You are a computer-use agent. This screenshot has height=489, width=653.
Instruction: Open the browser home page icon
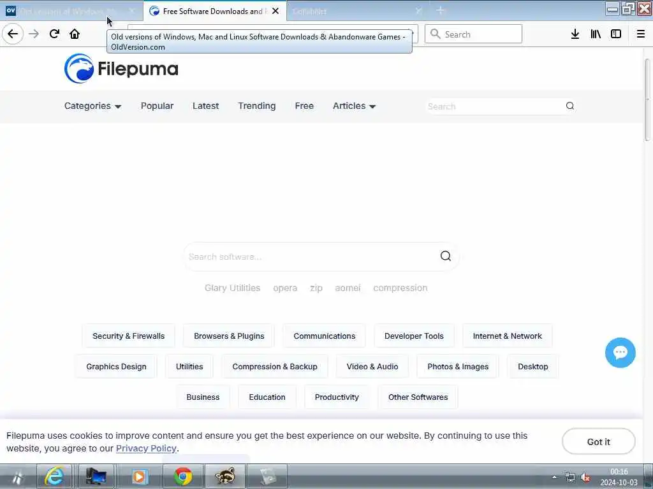[75, 34]
